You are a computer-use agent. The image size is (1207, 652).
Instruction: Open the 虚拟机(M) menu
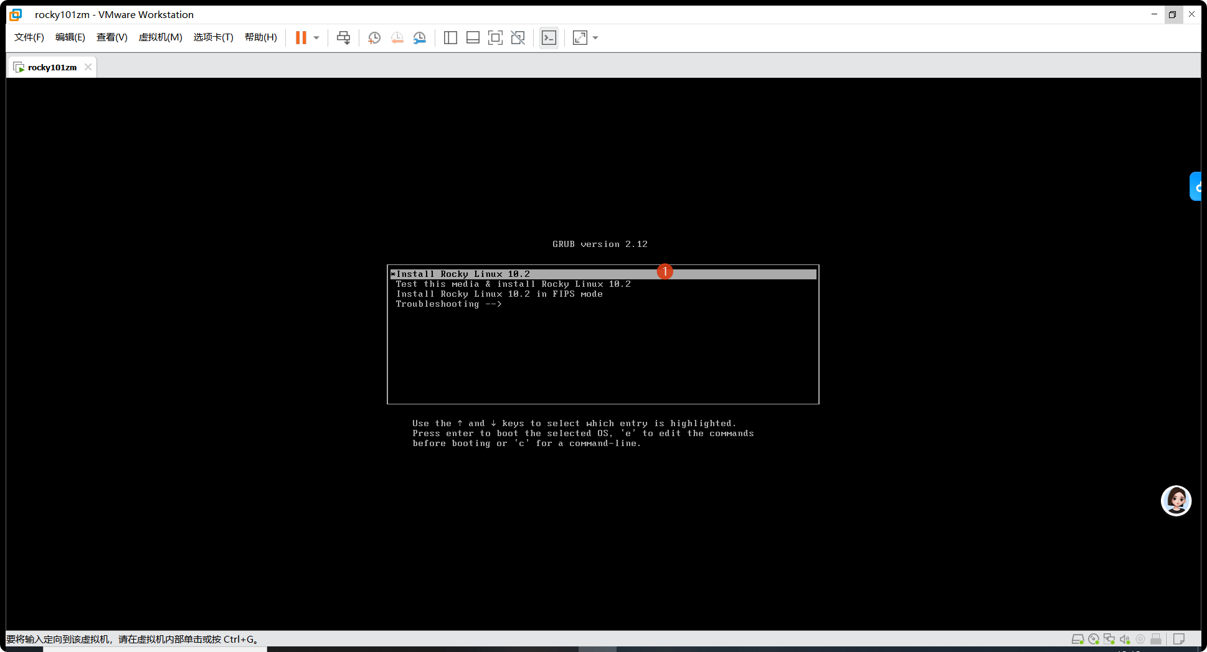(160, 37)
